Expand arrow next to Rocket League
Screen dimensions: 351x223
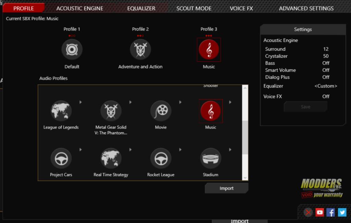[180, 150]
